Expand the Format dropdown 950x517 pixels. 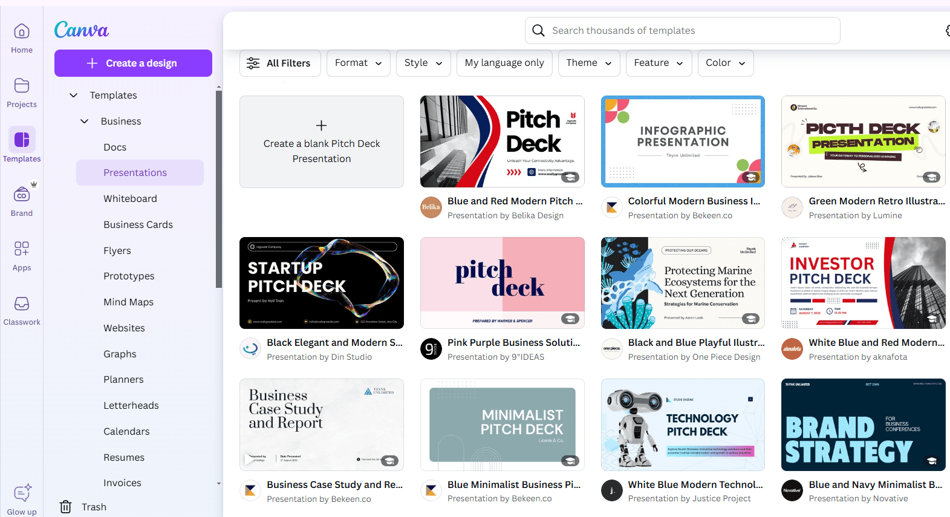click(x=358, y=63)
